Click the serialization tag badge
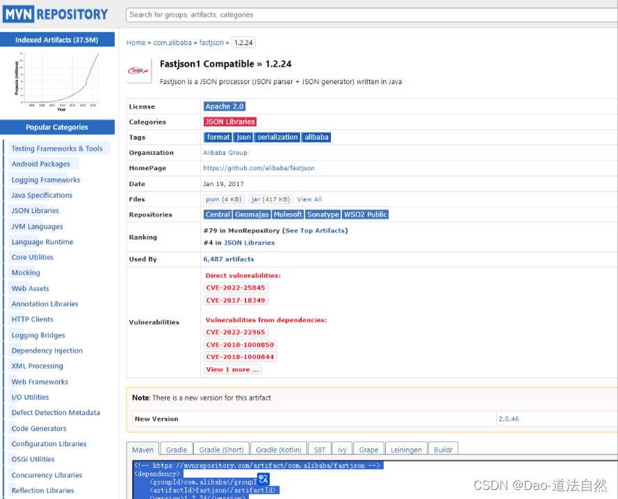 pyautogui.click(x=277, y=137)
